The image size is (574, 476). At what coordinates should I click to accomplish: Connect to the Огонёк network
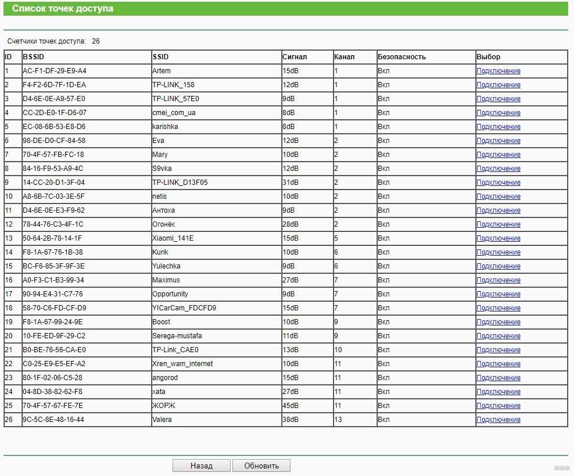[498, 224]
